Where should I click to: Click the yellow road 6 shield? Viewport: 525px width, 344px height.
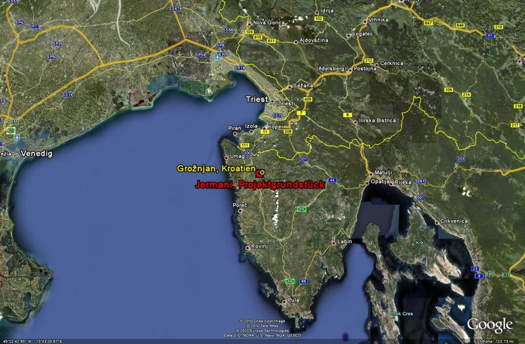(x=346, y=115)
